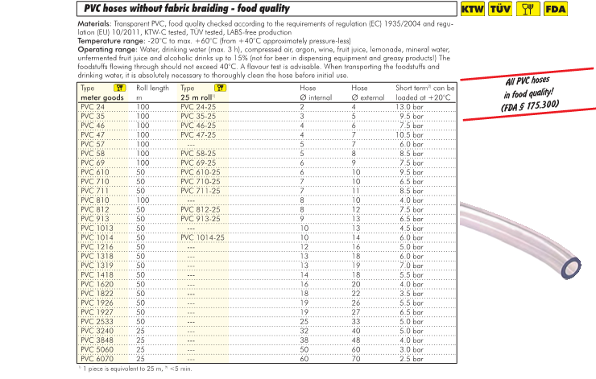
Task: Open the PVC 24 meter goods entry
Action: click(93, 106)
